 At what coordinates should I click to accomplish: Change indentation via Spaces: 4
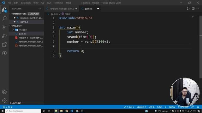[141, 107]
